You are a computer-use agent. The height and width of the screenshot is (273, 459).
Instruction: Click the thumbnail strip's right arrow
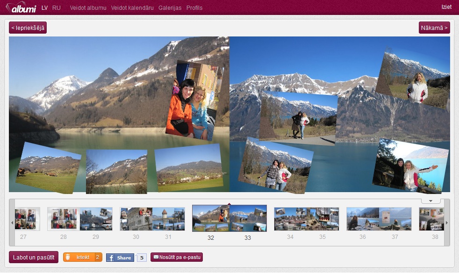pos(447,223)
